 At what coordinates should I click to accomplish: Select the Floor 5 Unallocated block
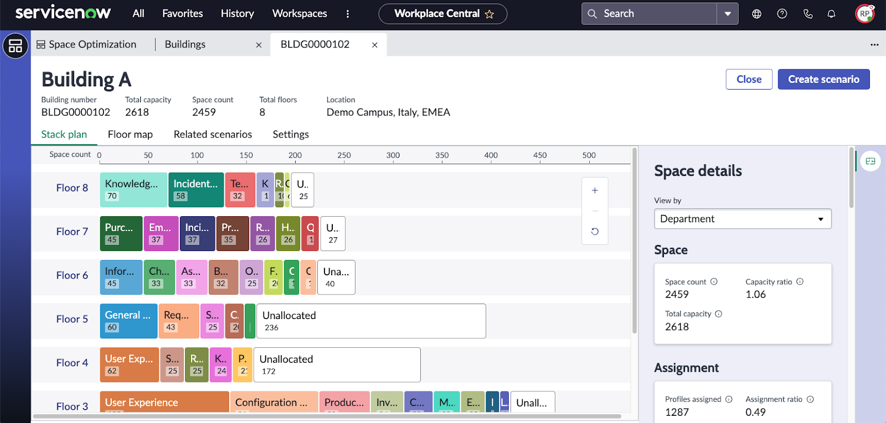click(370, 321)
